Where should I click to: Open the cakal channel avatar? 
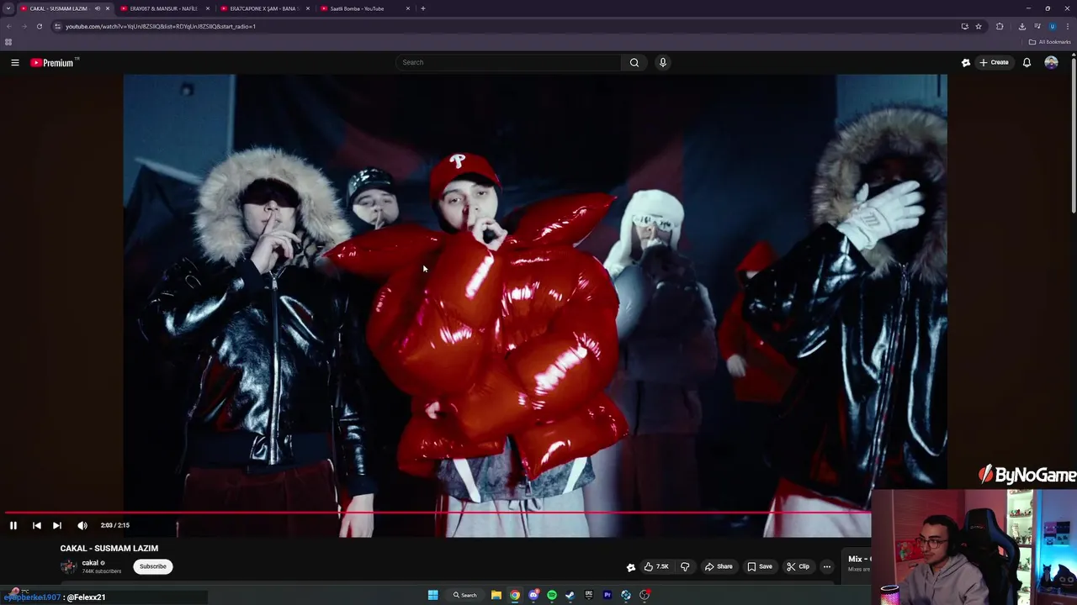68,566
